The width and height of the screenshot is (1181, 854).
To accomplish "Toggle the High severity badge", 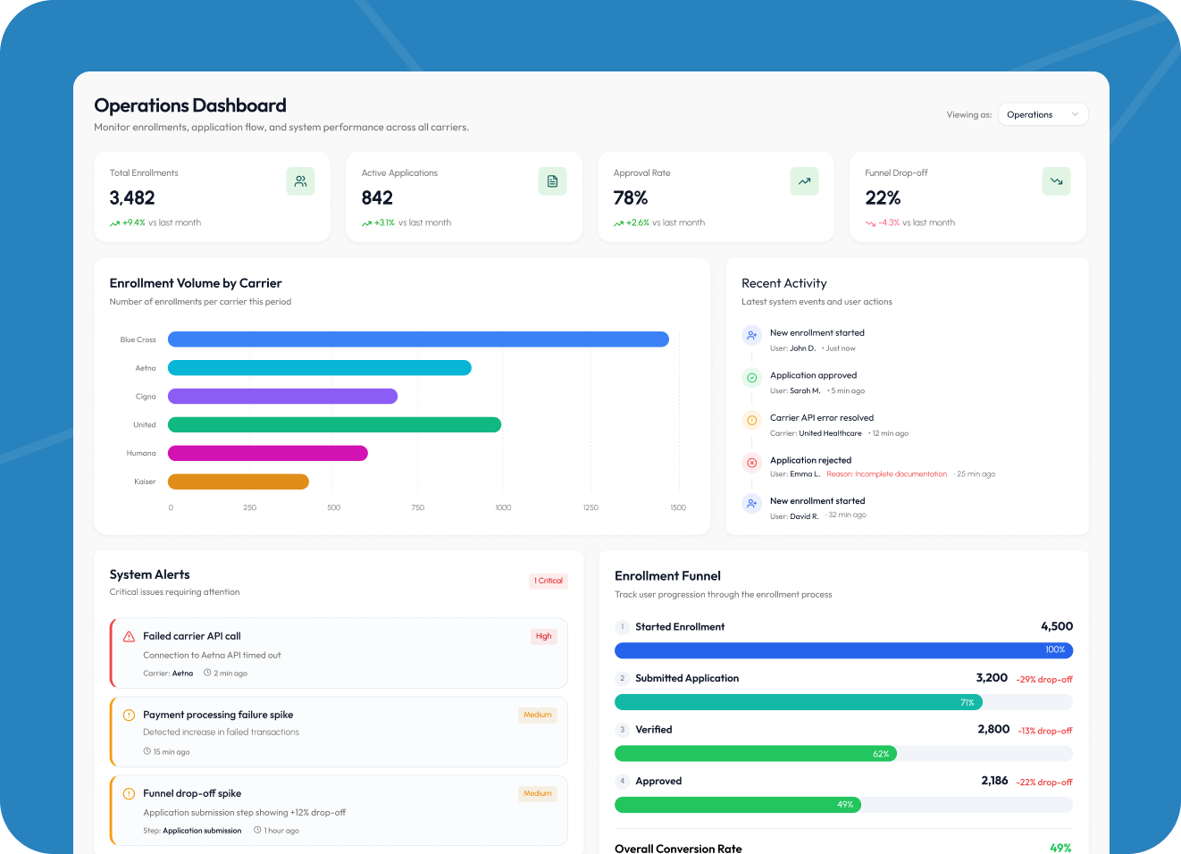I will (x=543, y=636).
